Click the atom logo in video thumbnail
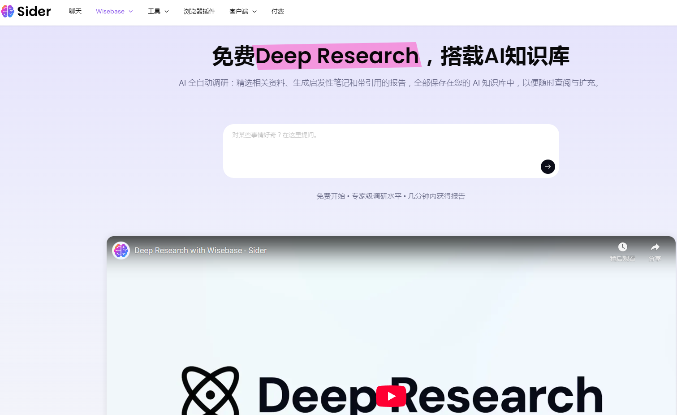This screenshot has height=415, width=677. click(x=210, y=391)
